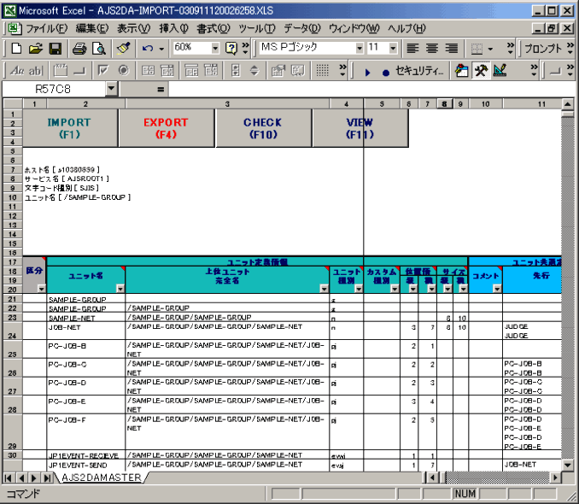Open the font size 11 dropdown

(393, 48)
